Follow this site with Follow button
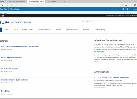This screenshot has width=137, height=99. [133, 13]
